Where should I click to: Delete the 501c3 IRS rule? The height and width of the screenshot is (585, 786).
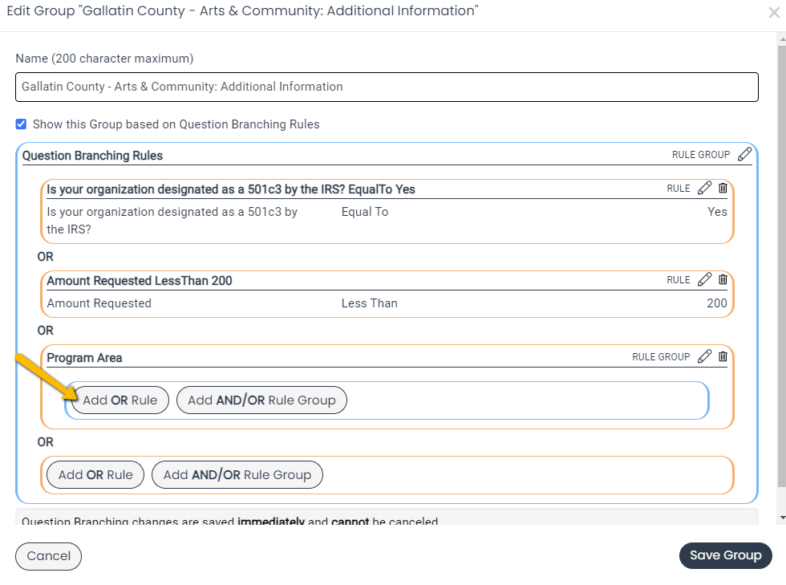(723, 188)
